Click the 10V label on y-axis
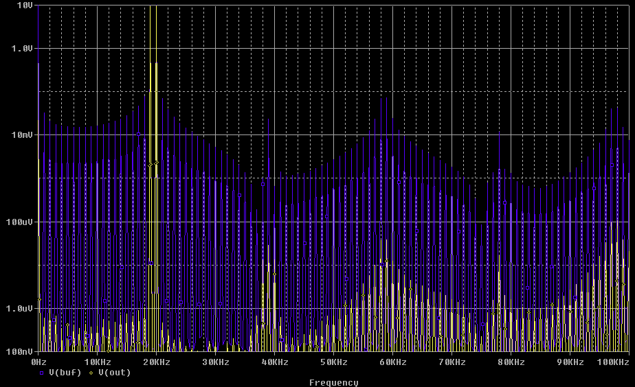 (x=25, y=5)
